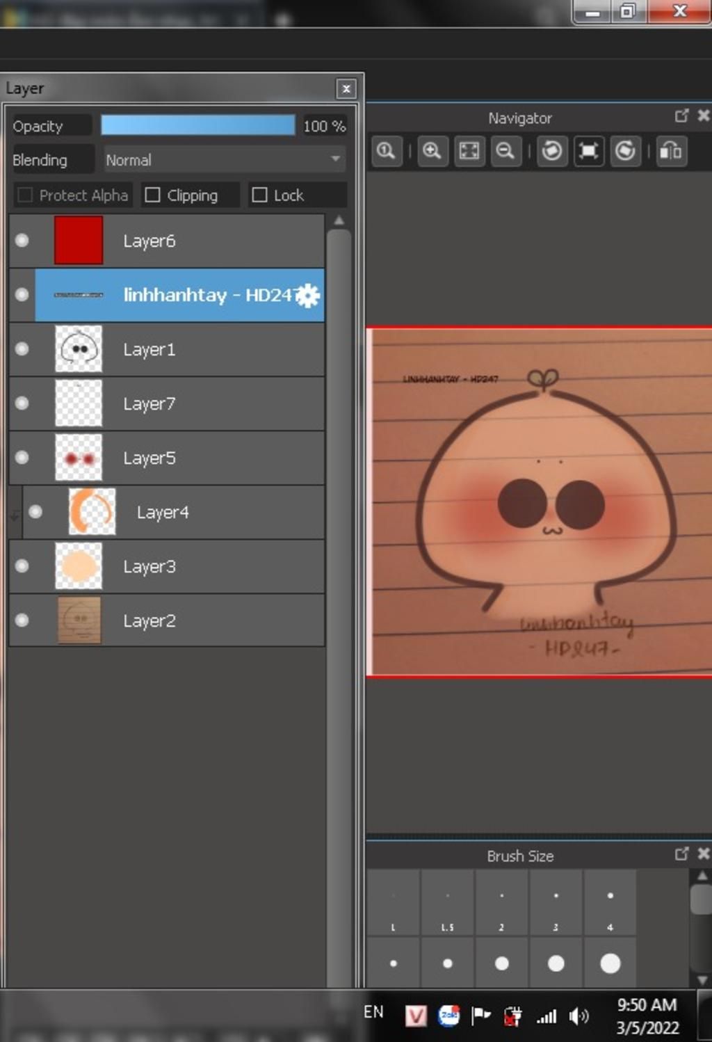Close the Brush Size panel
The width and height of the screenshot is (712, 1042).
(x=704, y=853)
